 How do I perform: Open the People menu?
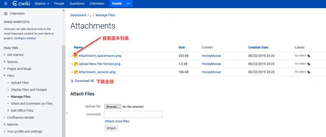coord(59,4)
